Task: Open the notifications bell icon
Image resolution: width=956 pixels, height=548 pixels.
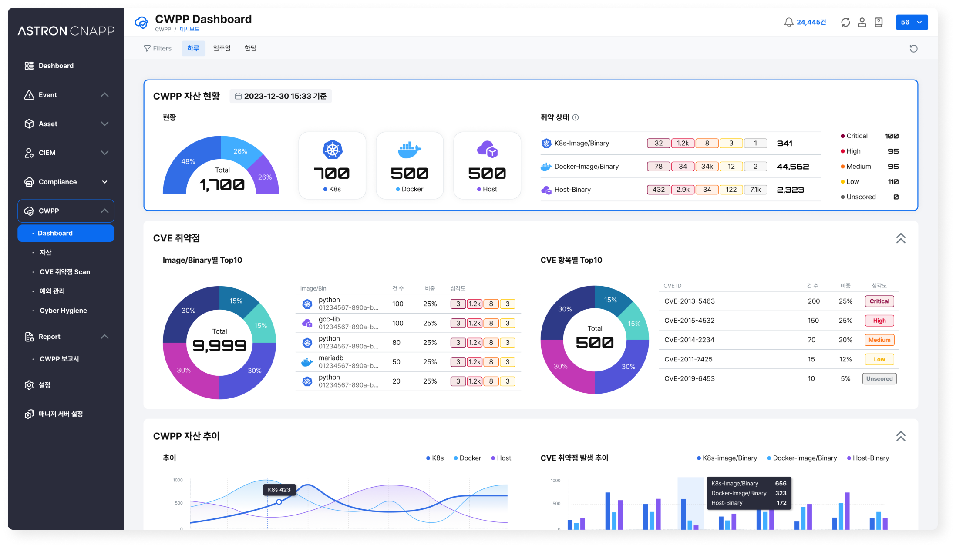Action: pos(788,22)
